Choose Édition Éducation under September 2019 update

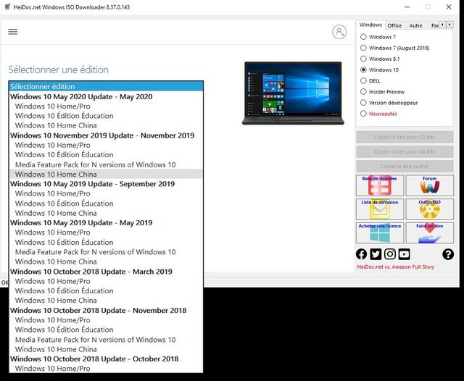[x=107, y=204]
